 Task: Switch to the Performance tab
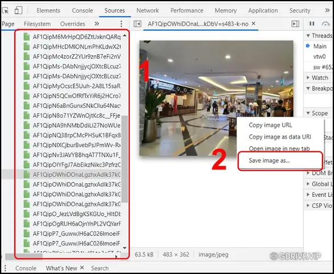(x=187, y=10)
